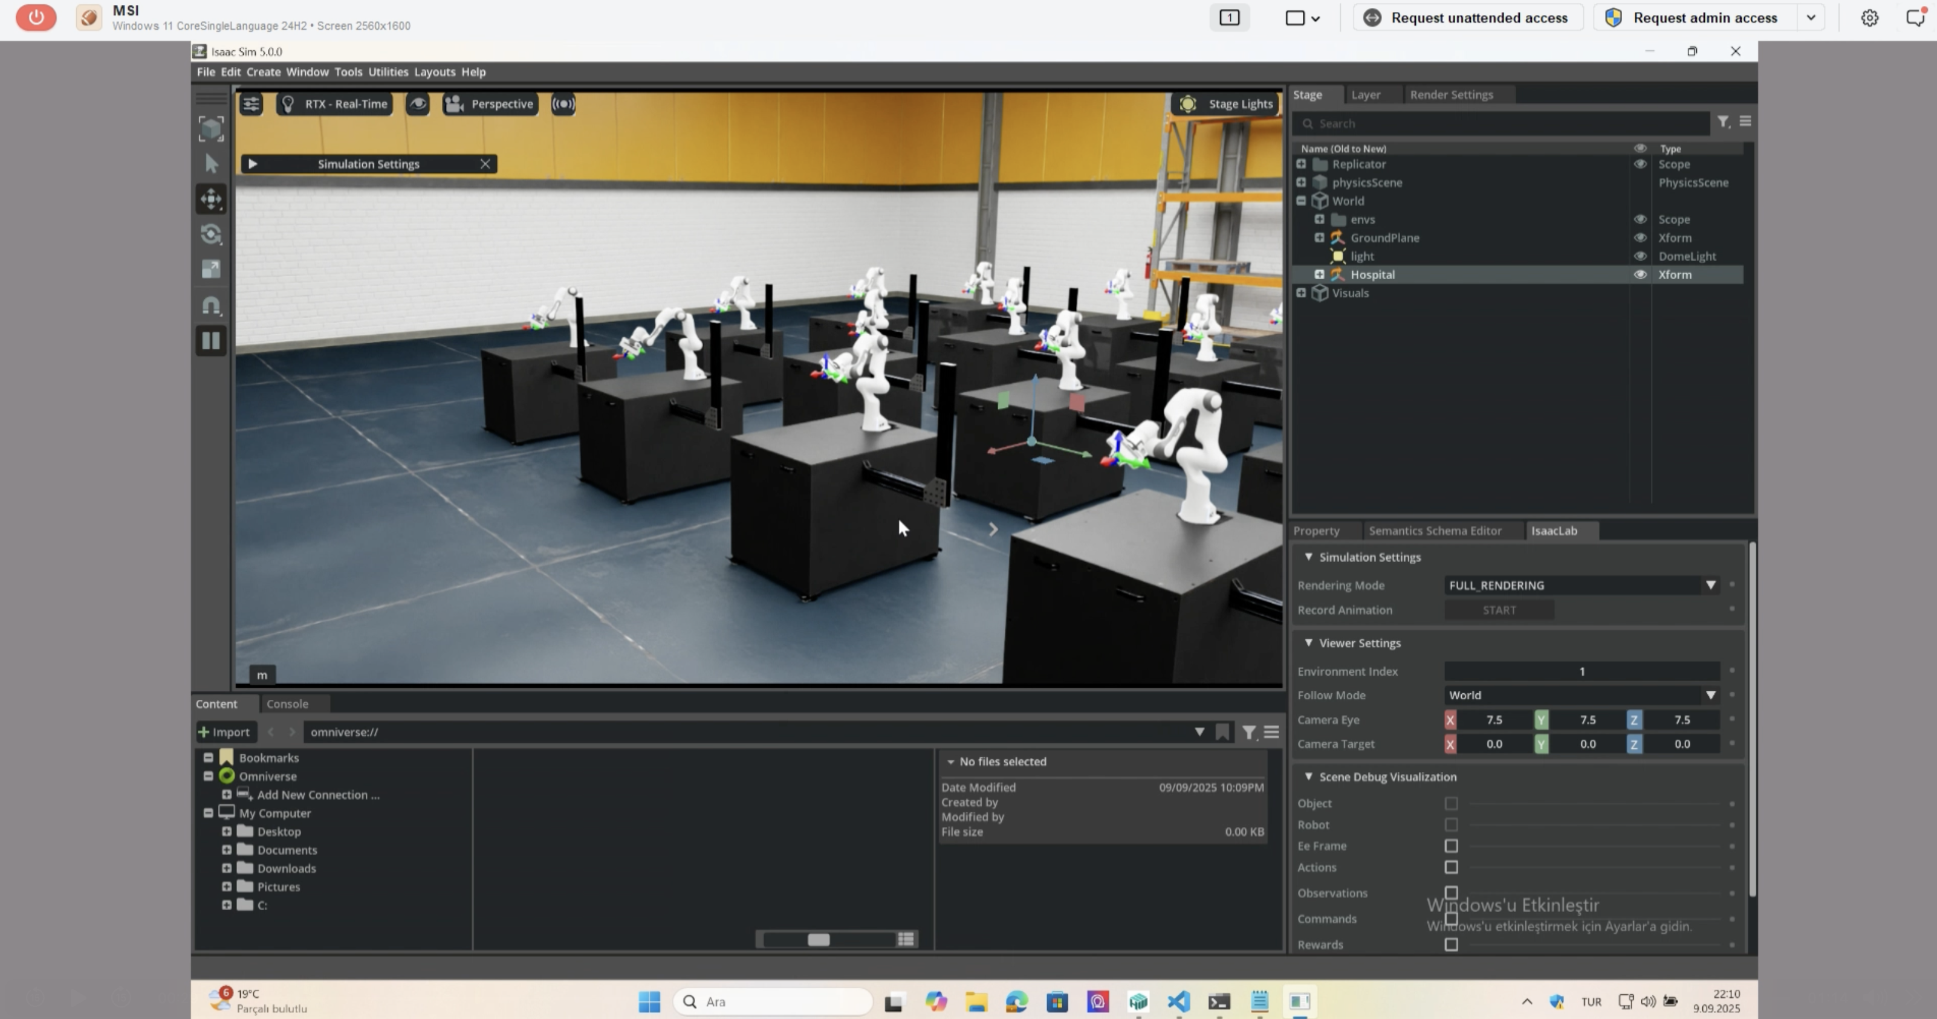The width and height of the screenshot is (1937, 1019).
Task: Open the Utilities menu
Action: (388, 72)
